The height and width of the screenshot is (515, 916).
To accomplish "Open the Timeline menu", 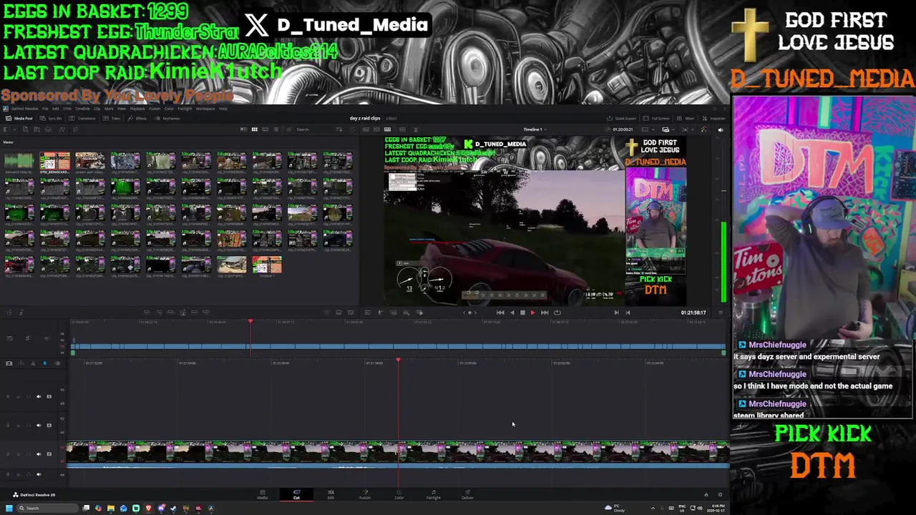I will [x=82, y=109].
